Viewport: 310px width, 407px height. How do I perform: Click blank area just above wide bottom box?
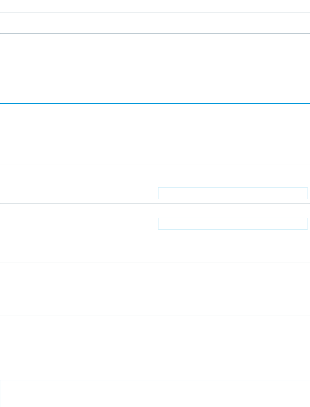[155, 354]
